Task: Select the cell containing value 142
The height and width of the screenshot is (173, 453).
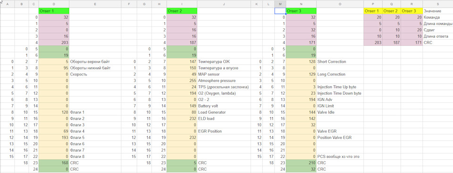Action: click(x=301, y=118)
